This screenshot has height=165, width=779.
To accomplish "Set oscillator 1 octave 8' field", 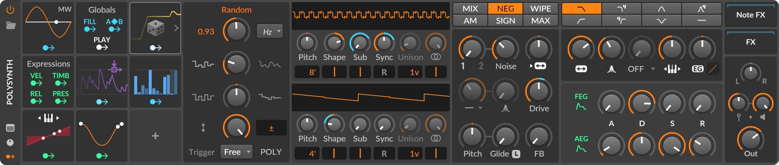I will tap(307, 72).
